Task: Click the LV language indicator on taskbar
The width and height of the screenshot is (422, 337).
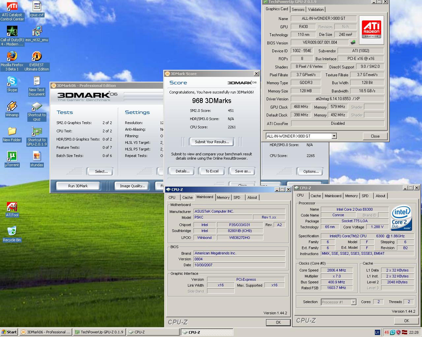Action: tap(377, 332)
